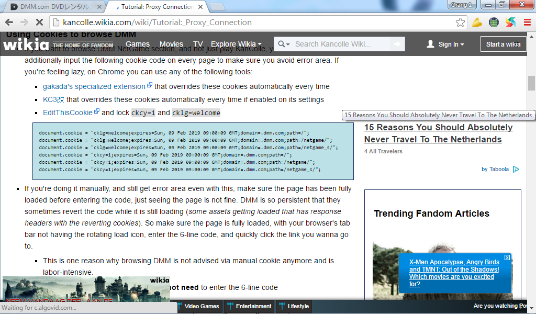Open Lifestyle in the bottom bar

tap(294, 306)
